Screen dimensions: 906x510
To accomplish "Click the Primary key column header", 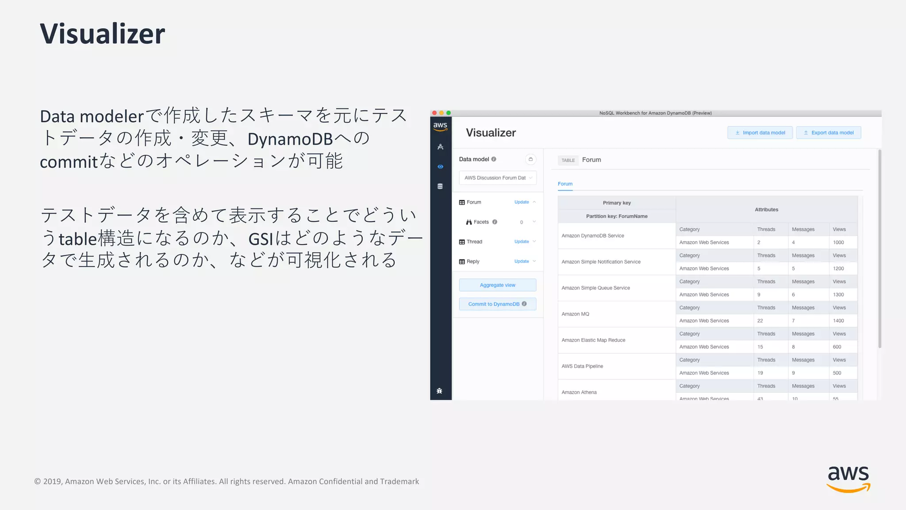I will [617, 203].
